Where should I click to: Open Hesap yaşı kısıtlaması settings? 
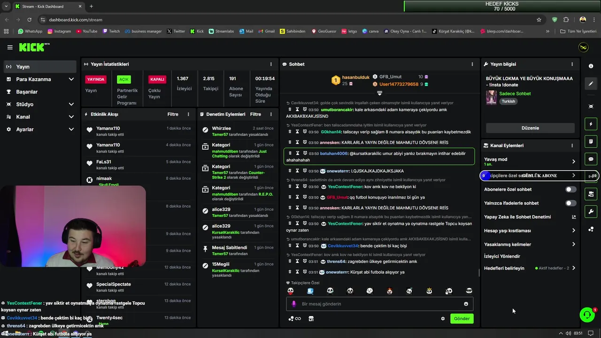(x=530, y=230)
